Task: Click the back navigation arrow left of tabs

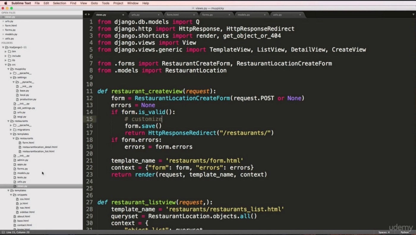Action: (85, 14)
